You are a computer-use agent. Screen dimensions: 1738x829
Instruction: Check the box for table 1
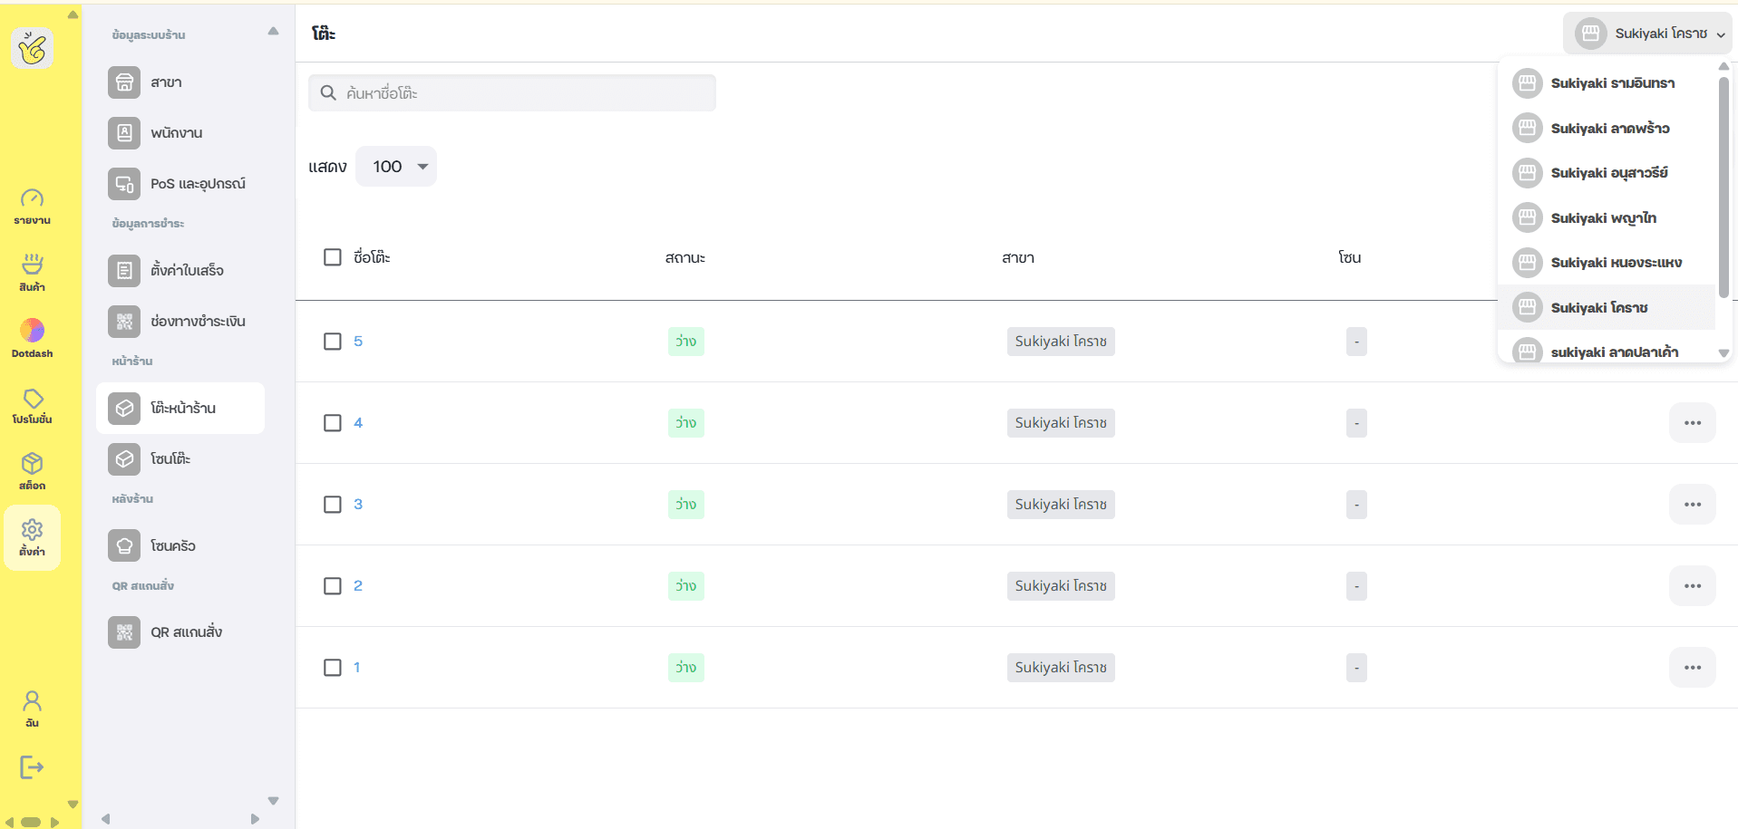pyautogui.click(x=333, y=668)
